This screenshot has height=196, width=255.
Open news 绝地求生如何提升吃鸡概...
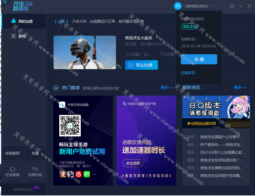click(x=221, y=176)
